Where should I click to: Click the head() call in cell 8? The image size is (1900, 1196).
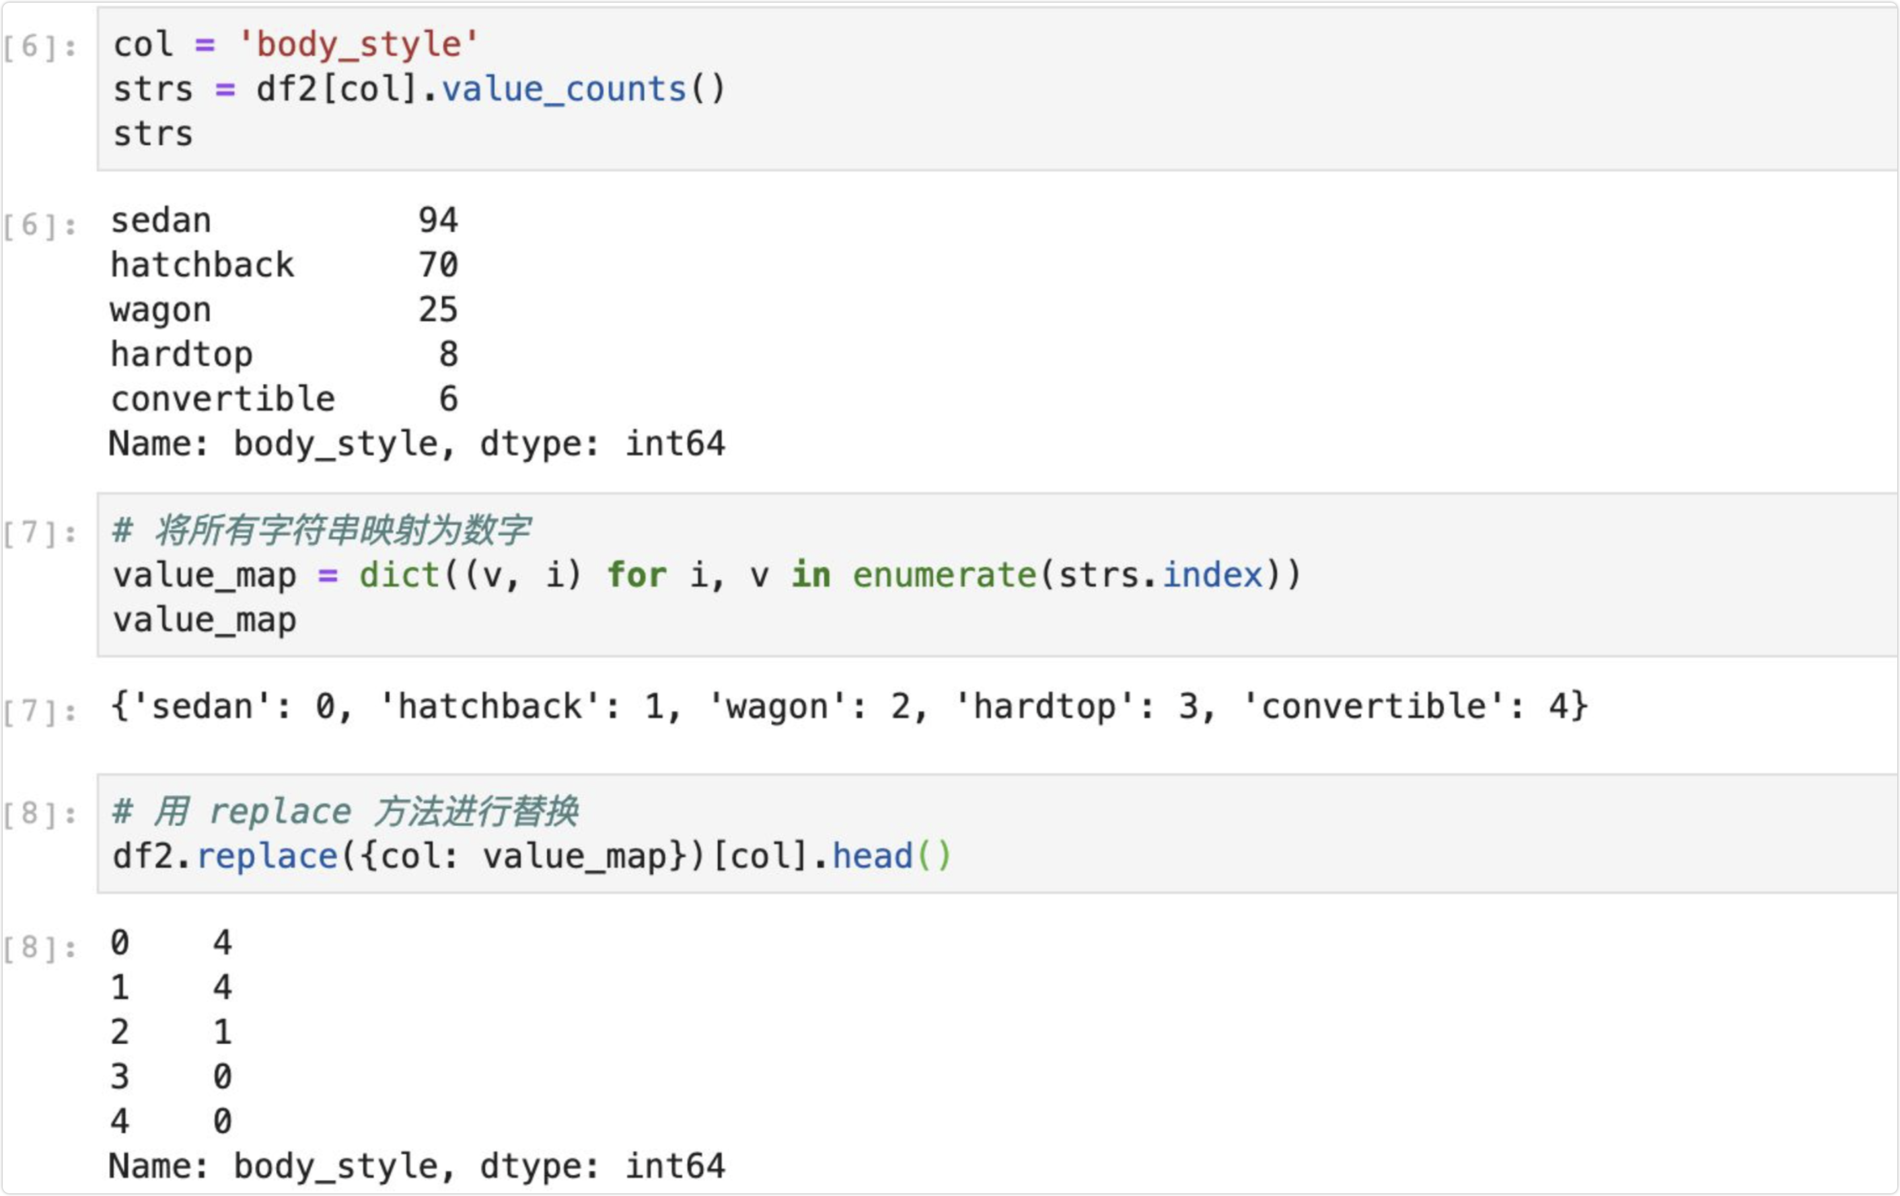[892, 857]
